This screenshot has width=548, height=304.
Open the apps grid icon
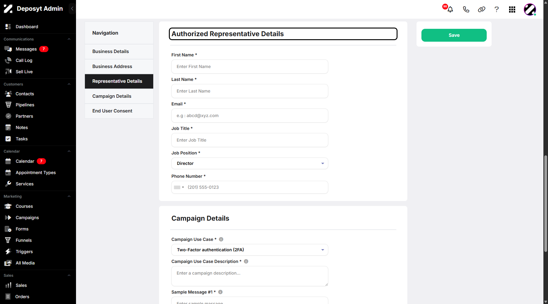[512, 9]
